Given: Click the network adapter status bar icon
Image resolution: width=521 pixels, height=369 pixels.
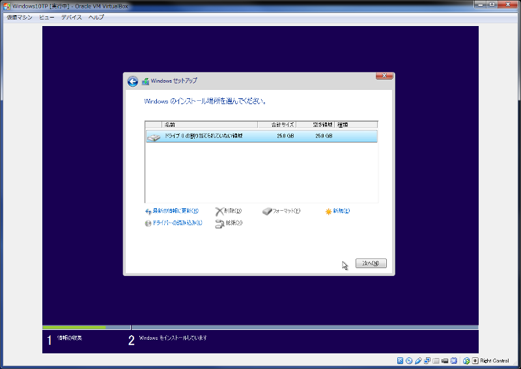Looking at the screenshot, I should click(427, 361).
